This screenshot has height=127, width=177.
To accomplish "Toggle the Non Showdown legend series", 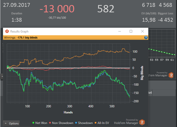I will [61, 123].
